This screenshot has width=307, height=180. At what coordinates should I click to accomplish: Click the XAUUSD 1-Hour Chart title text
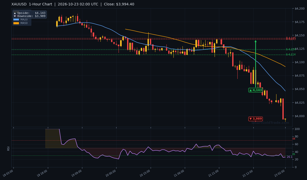[32, 4]
